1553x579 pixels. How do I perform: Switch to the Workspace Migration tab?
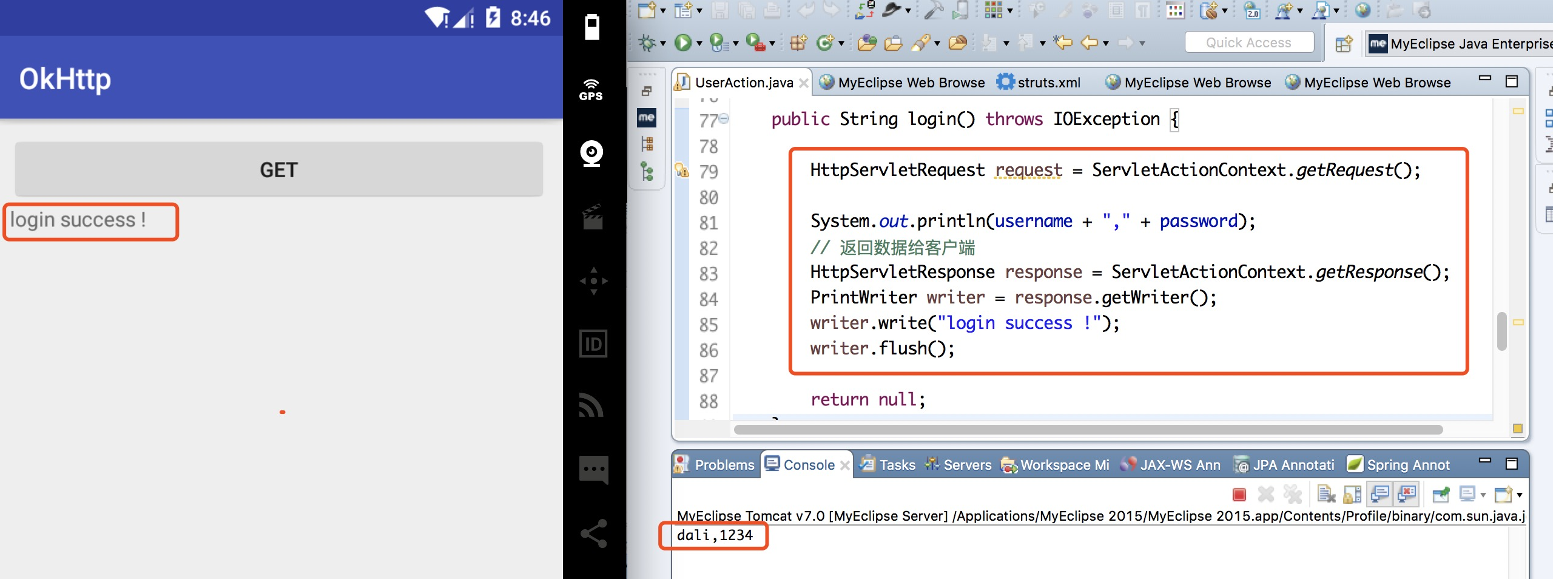point(1056,465)
